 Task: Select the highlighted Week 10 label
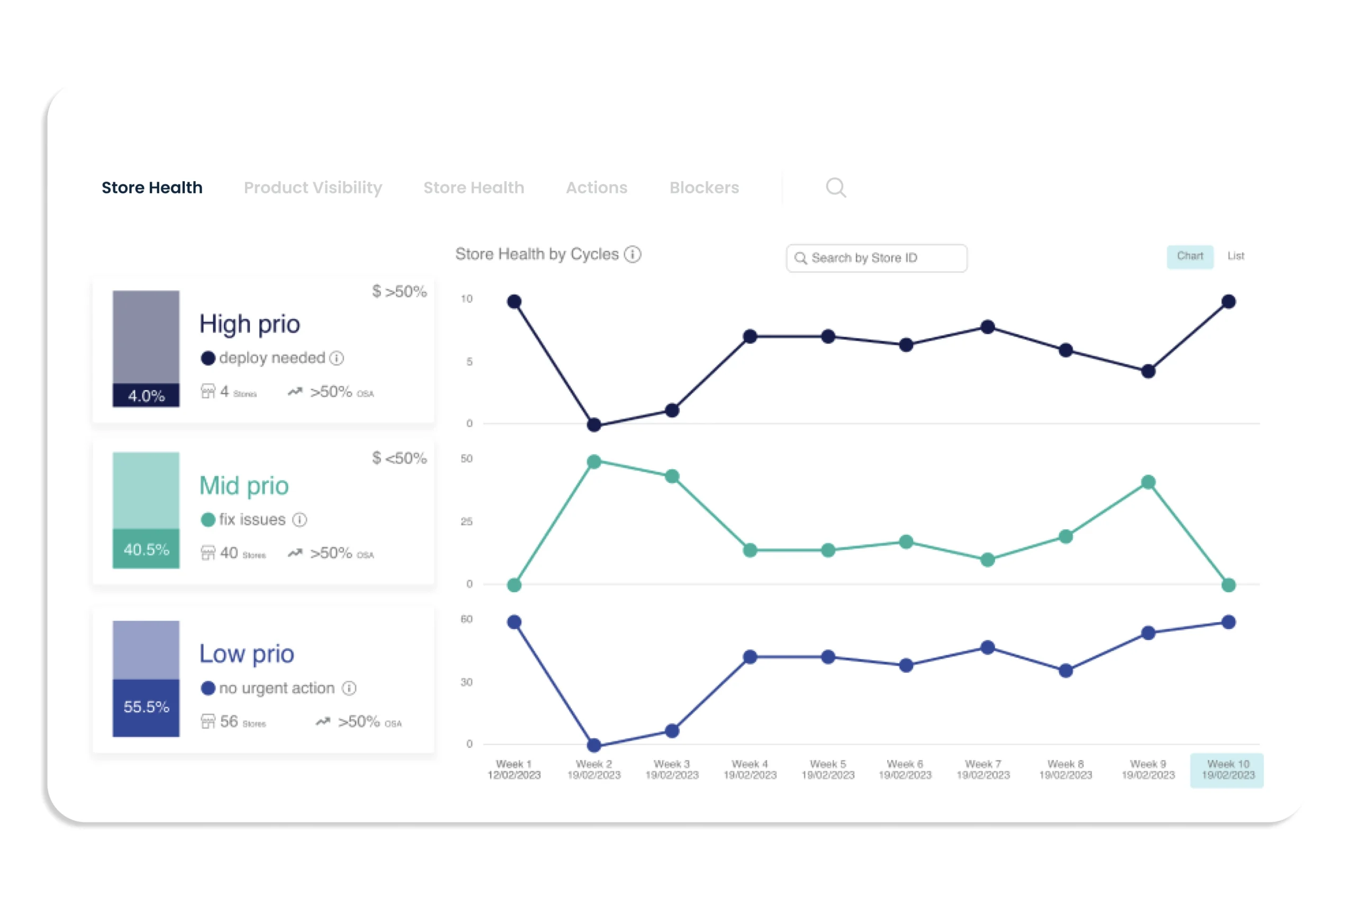pyautogui.click(x=1227, y=769)
